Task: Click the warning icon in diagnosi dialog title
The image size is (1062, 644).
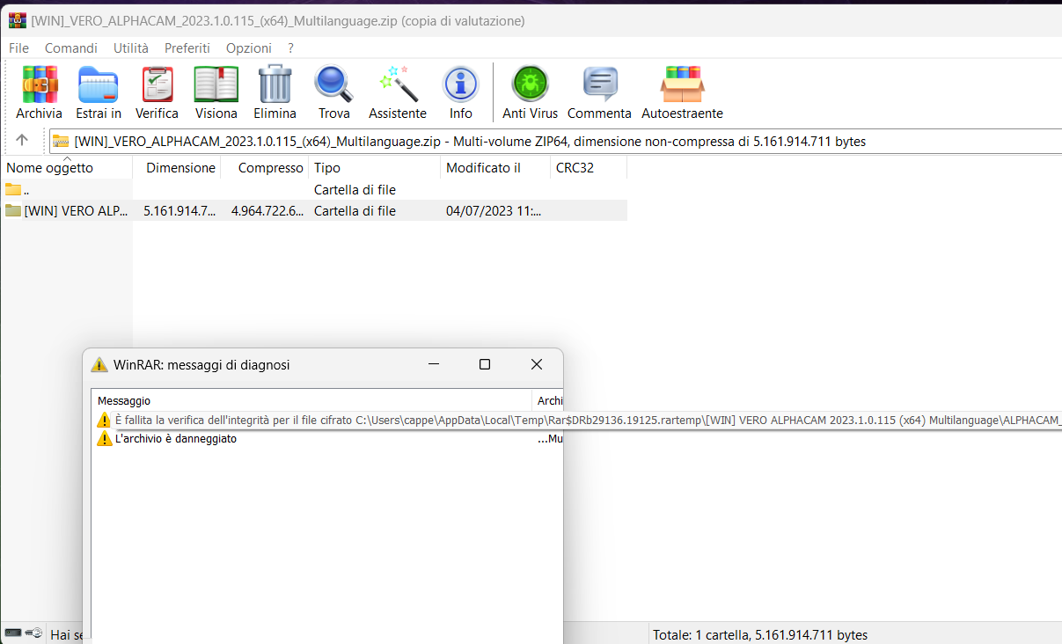Action: click(x=99, y=364)
